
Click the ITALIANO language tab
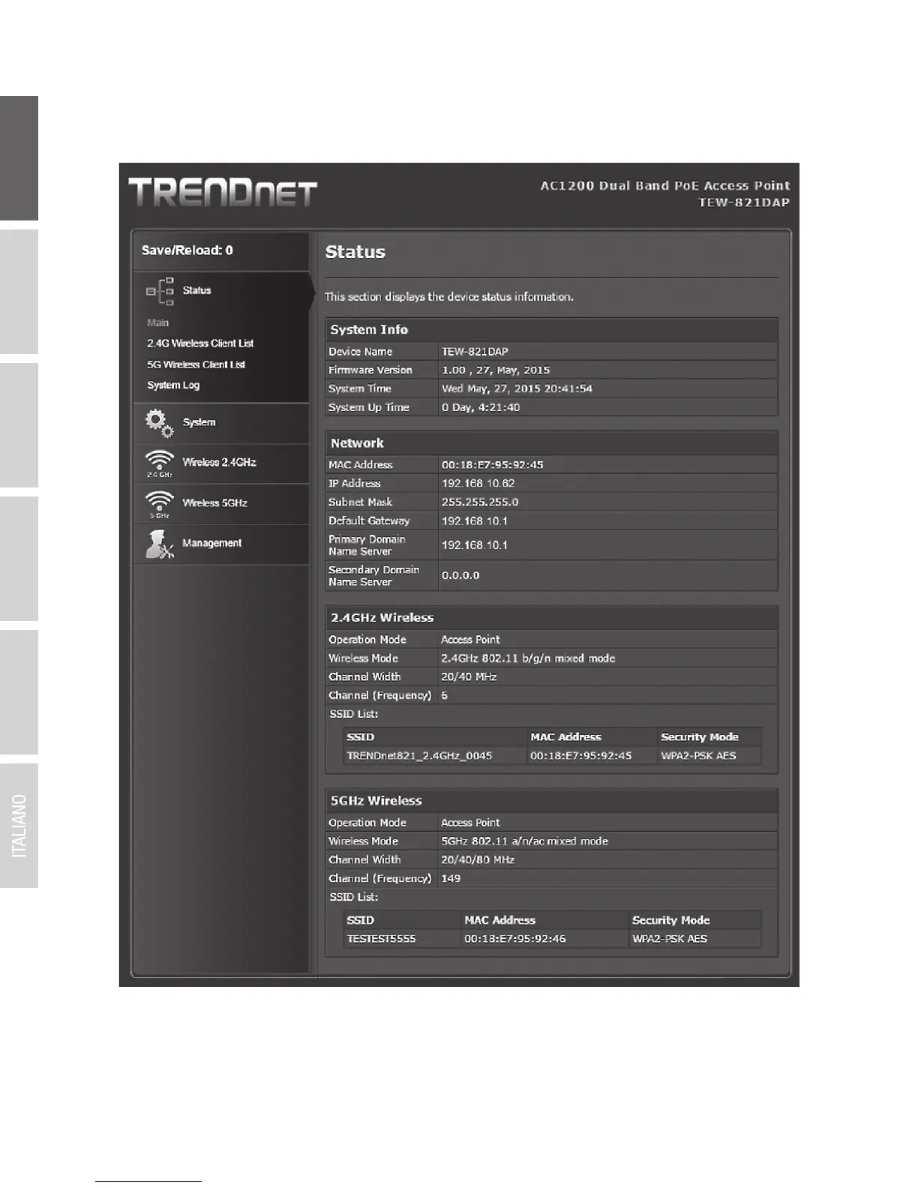pos(19,826)
